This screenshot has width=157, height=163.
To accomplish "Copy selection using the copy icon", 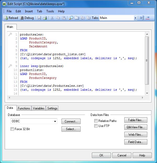I will [58, 18].
